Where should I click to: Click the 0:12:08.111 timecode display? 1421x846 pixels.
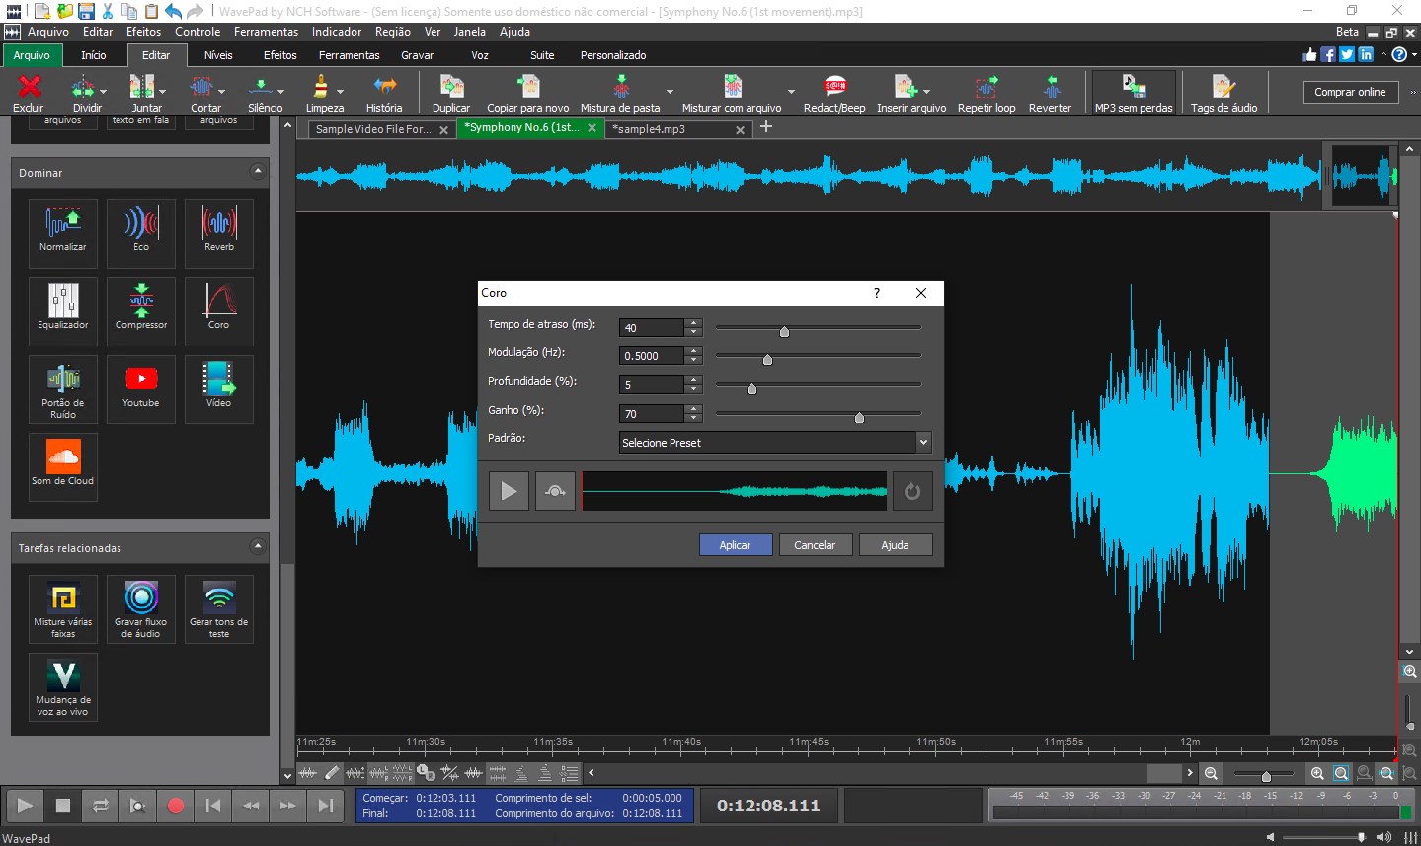tap(768, 806)
